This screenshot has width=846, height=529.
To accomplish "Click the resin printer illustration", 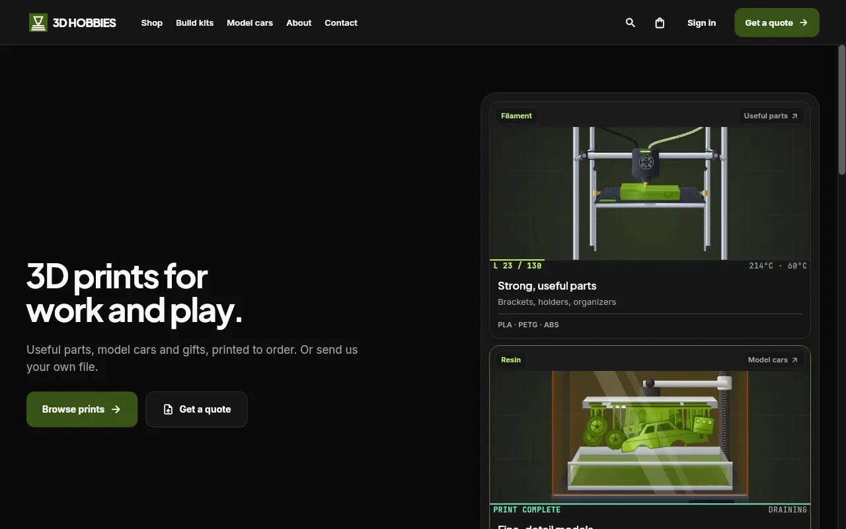I will (650, 437).
